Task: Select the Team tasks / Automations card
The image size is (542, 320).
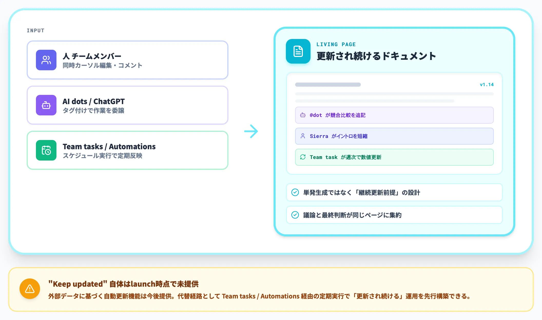Action: tap(128, 150)
